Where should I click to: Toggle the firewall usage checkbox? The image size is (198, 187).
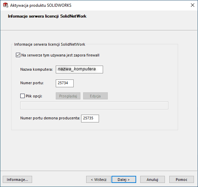[x=18, y=55]
